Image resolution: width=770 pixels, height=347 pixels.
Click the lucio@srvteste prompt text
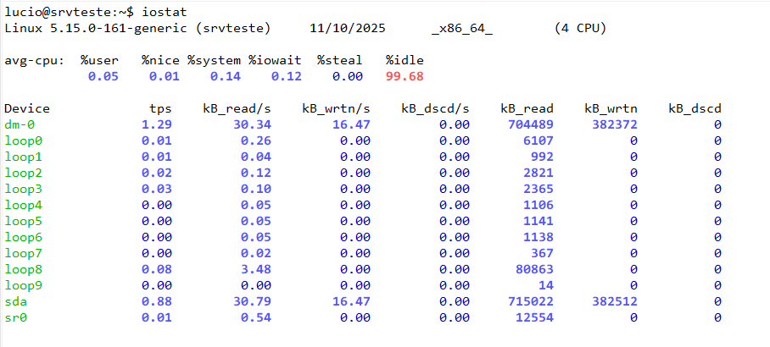click(58, 11)
